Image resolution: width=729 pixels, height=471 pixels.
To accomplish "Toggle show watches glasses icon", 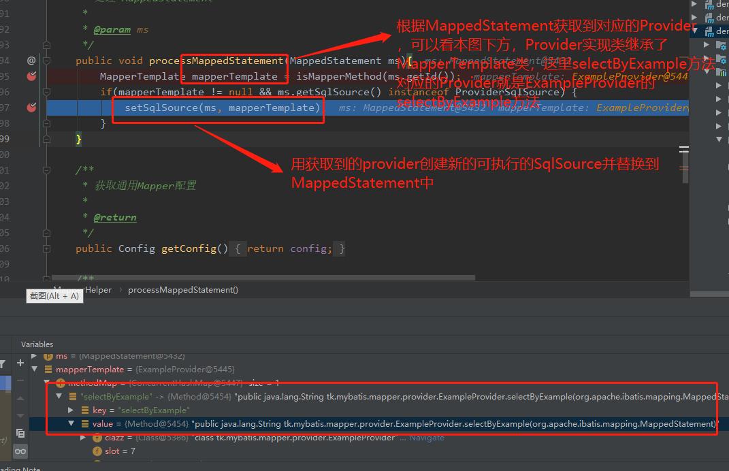I will [20, 451].
